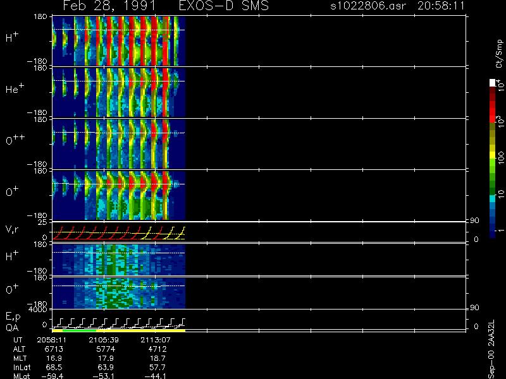Click the "10" color scale tick label
The width and height of the screenshot is (506, 379).
pyautogui.click(x=500, y=193)
